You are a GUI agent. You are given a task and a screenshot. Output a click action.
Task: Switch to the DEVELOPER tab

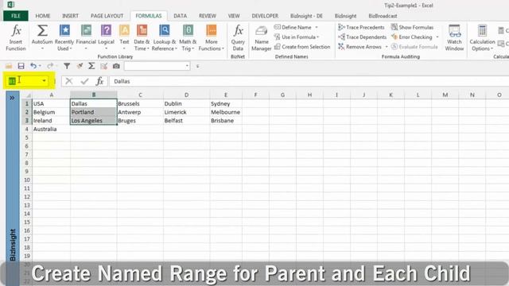[x=265, y=16]
